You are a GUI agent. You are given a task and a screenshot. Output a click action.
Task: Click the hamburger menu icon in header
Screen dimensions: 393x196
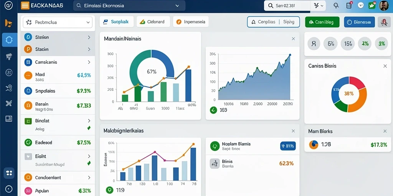pyautogui.click(x=25, y=5)
